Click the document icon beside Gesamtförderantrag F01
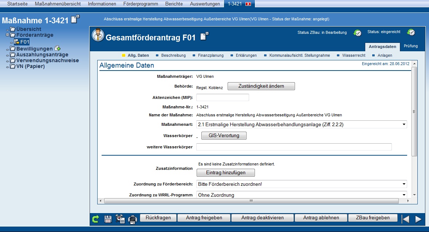429x232 pixels. pyautogui.click(x=204, y=36)
